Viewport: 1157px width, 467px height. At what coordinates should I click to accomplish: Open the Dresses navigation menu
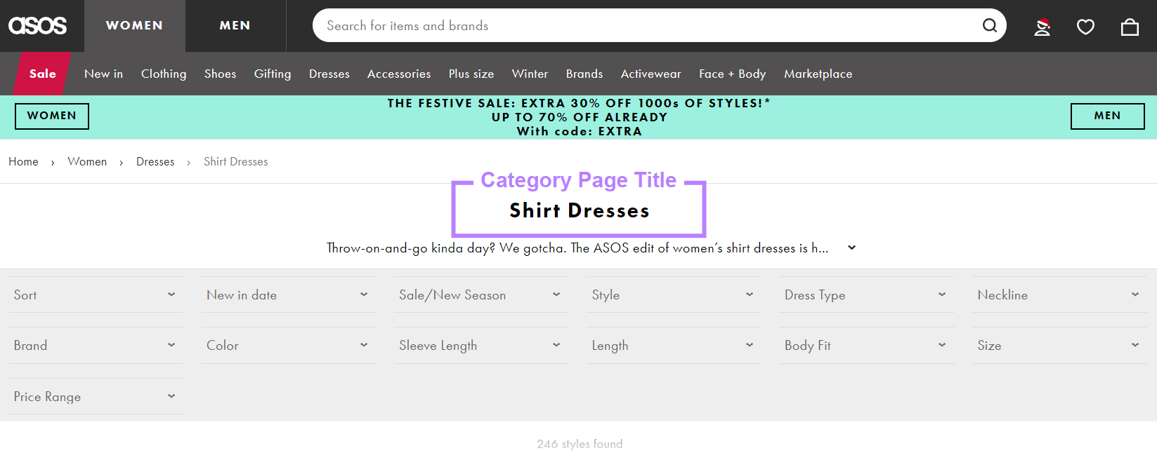329,74
